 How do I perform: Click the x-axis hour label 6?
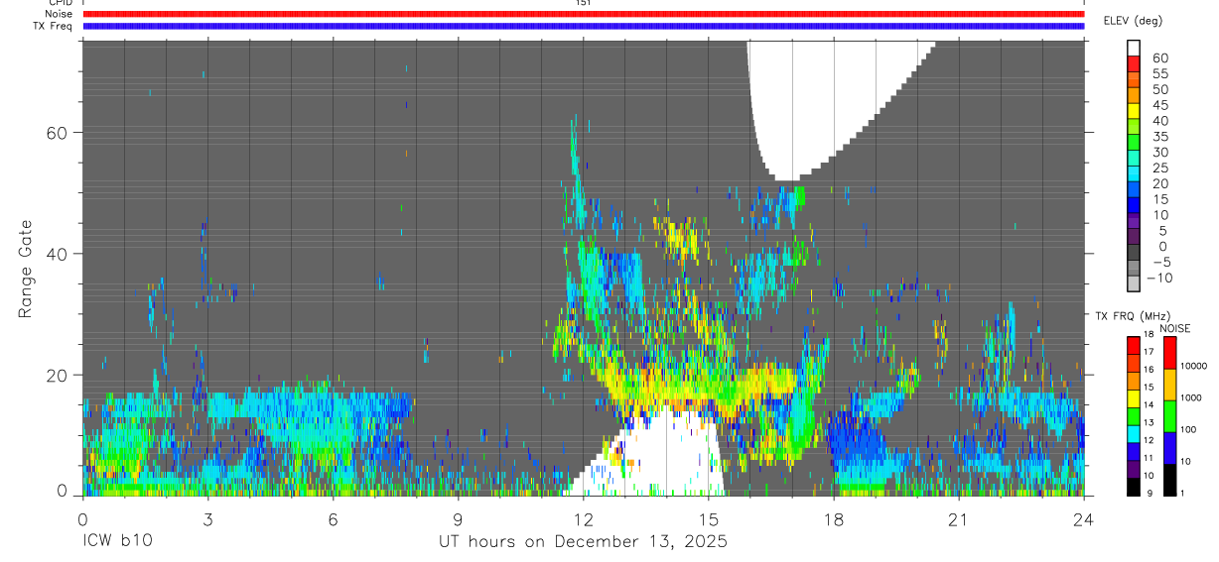point(333,519)
